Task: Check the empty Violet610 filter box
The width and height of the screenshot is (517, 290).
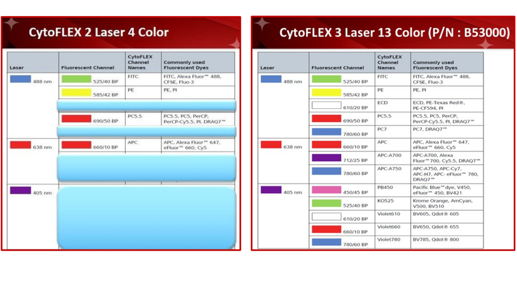Action: (329, 215)
